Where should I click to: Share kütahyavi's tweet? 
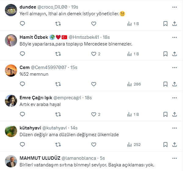[x=174, y=144]
